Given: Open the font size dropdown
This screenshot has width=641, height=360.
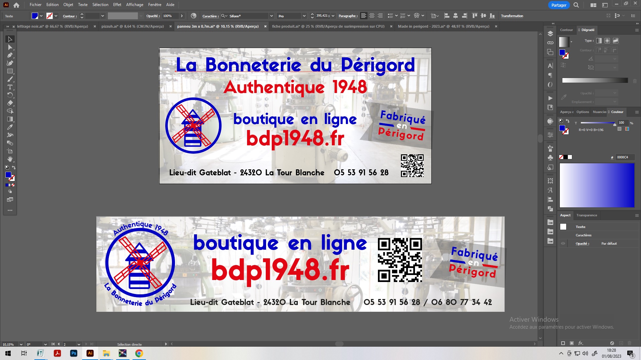Looking at the screenshot, I should coord(333,16).
